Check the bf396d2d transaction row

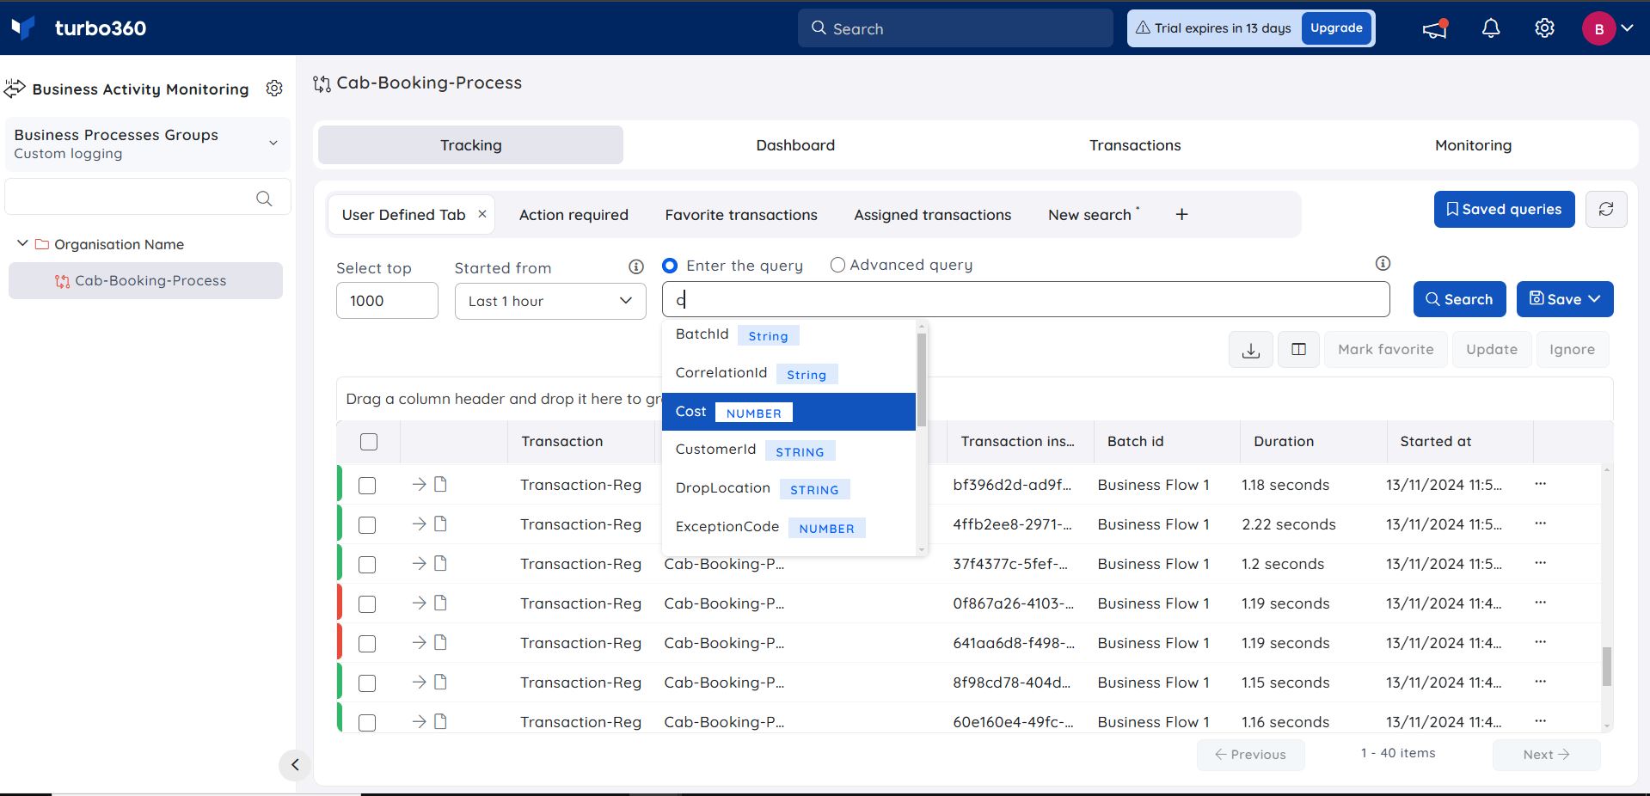(367, 486)
